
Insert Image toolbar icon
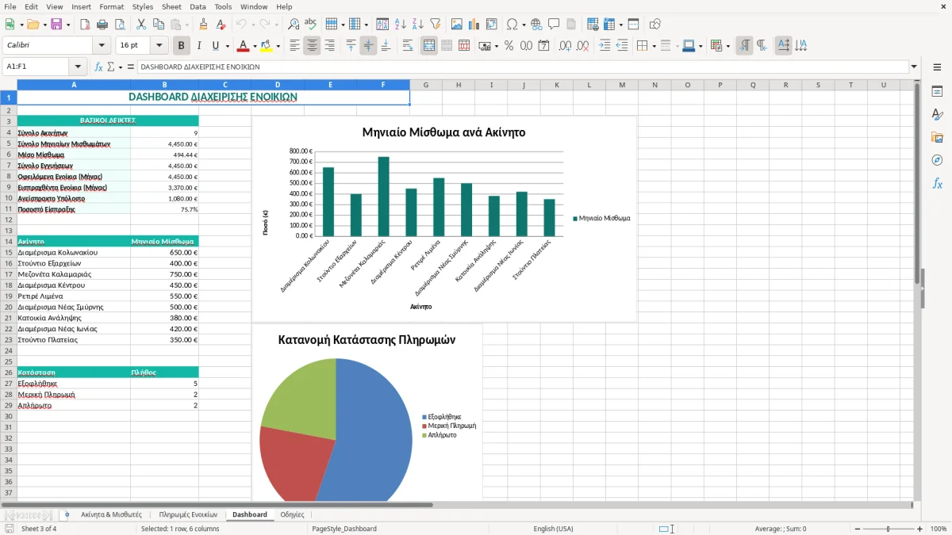click(x=457, y=25)
